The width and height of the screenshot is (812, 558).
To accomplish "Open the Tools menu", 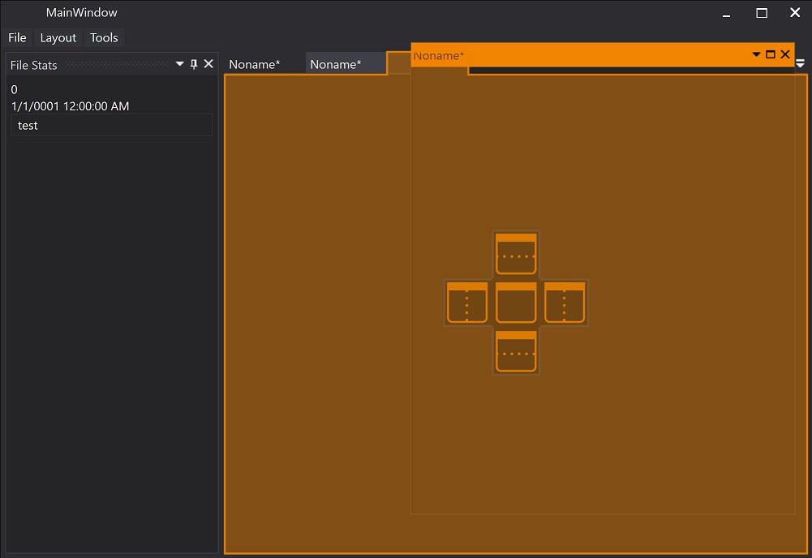I will (104, 38).
